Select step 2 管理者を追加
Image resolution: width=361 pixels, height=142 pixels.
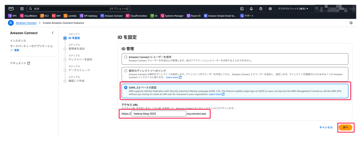(x=76, y=48)
